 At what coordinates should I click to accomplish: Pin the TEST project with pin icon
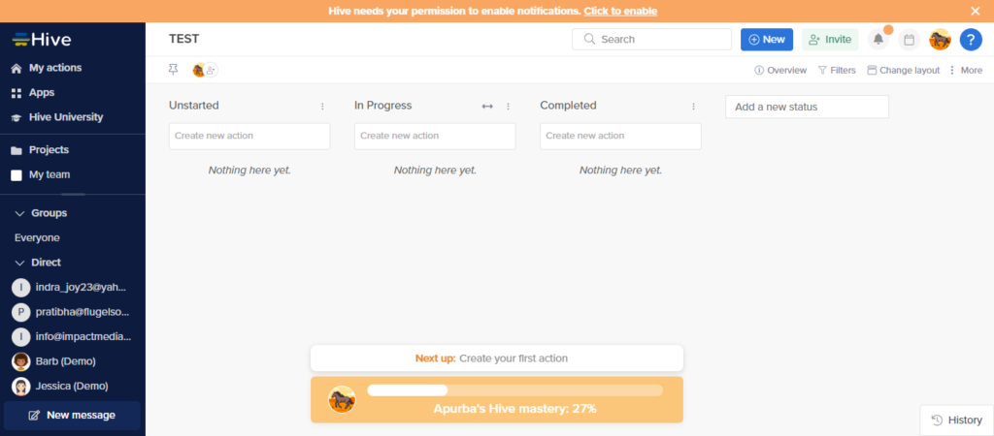(x=174, y=70)
